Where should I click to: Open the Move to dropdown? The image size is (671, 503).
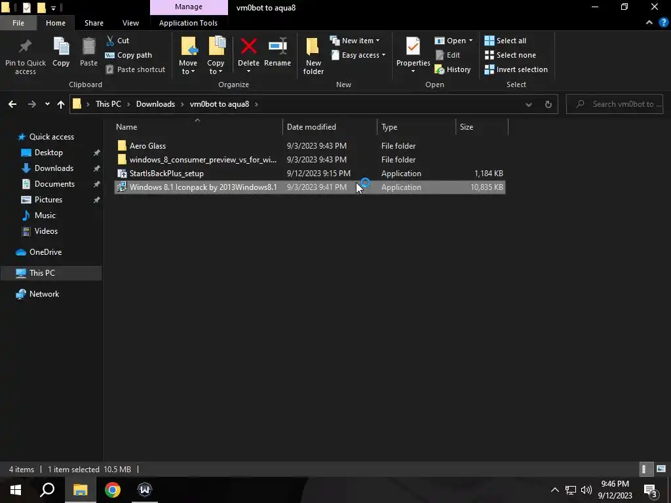[x=188, y=56]
